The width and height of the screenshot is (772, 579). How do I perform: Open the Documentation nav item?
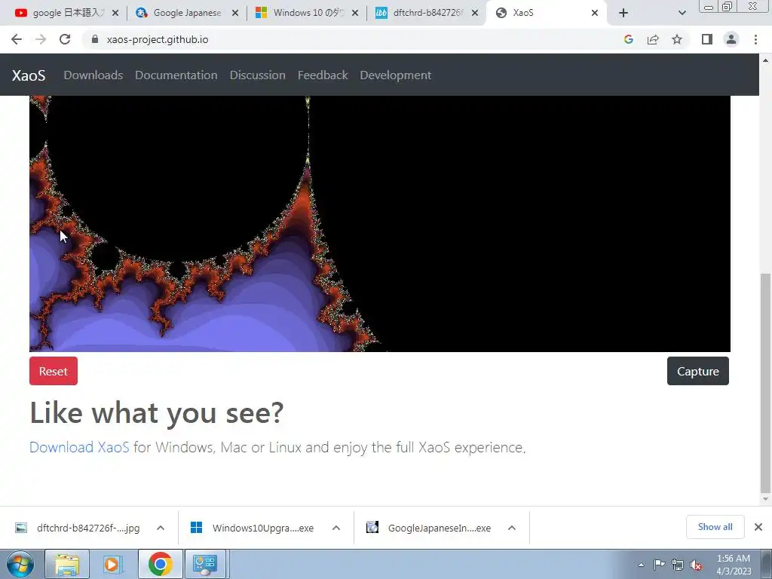coord(176,75)
